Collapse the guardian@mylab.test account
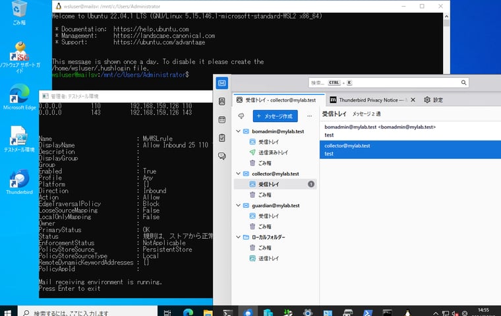The image size is (501, 316). 238,205
